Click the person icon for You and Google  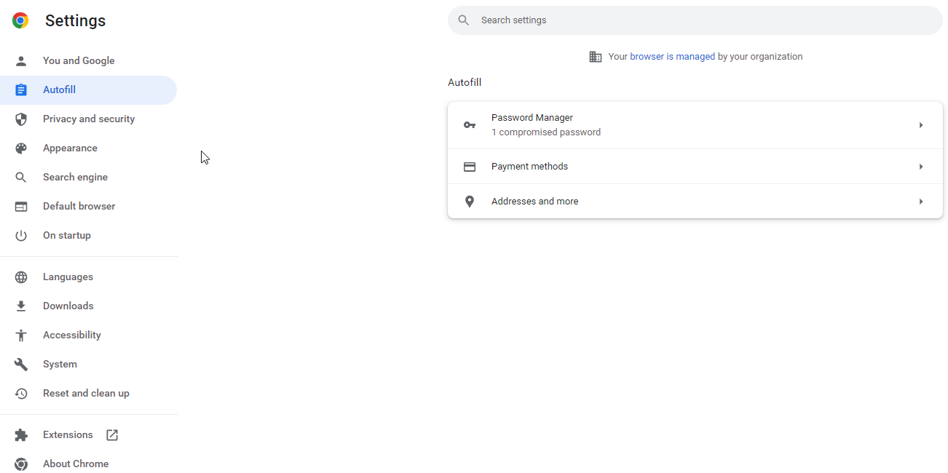point(21,61)
